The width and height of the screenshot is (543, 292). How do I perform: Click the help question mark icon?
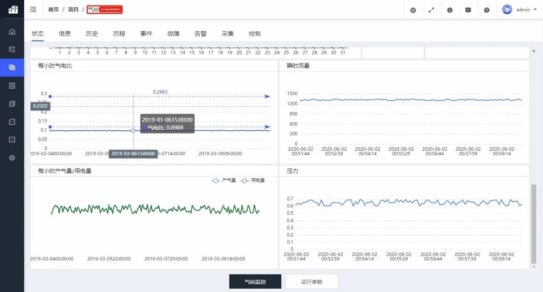(x=487, y=10)
